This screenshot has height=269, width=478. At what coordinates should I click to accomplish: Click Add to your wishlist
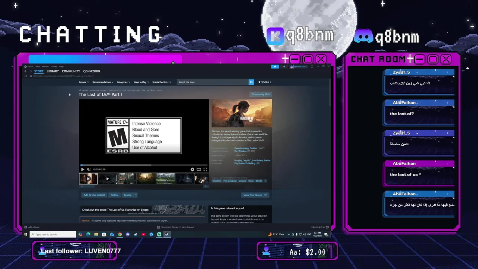[x=94, y=195]
